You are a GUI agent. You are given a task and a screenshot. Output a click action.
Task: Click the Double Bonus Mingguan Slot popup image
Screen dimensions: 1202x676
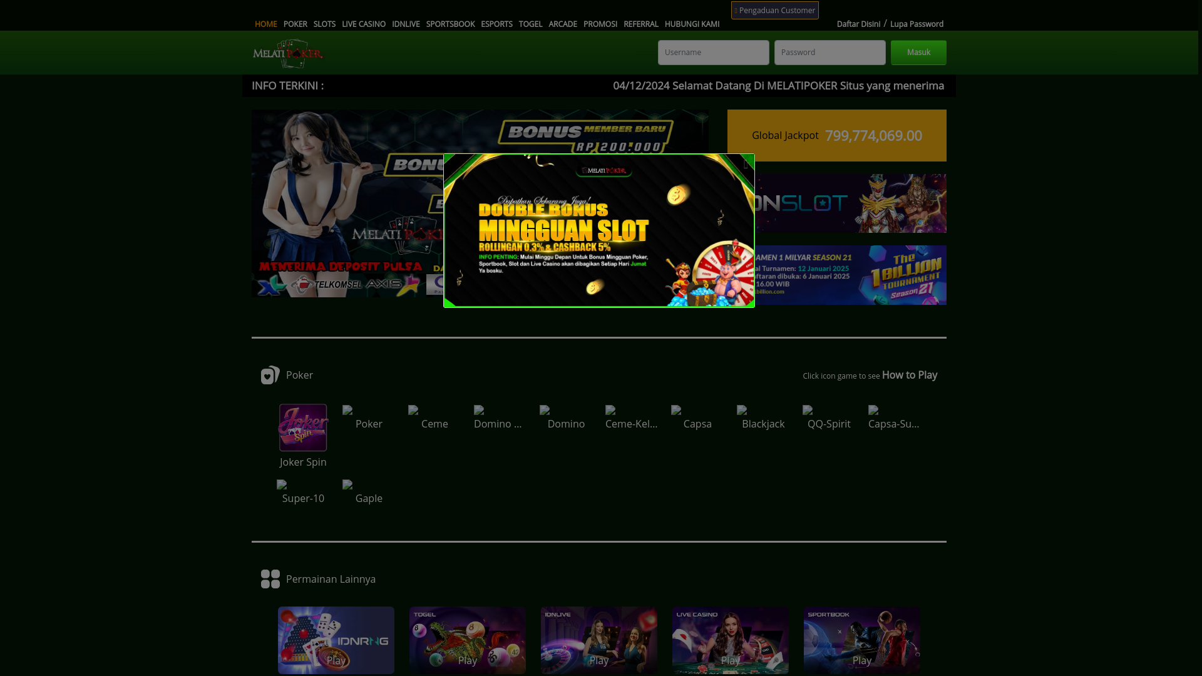coord(599,230)
